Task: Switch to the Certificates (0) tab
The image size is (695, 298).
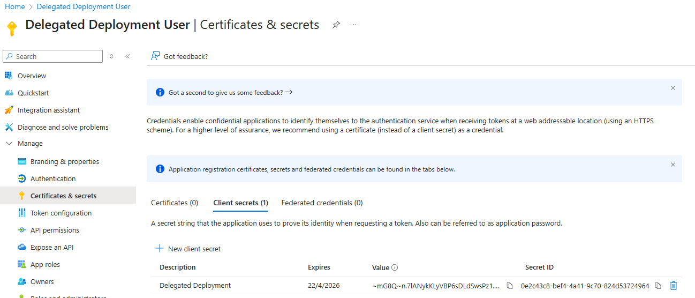Action: click(x=175, y=203)
